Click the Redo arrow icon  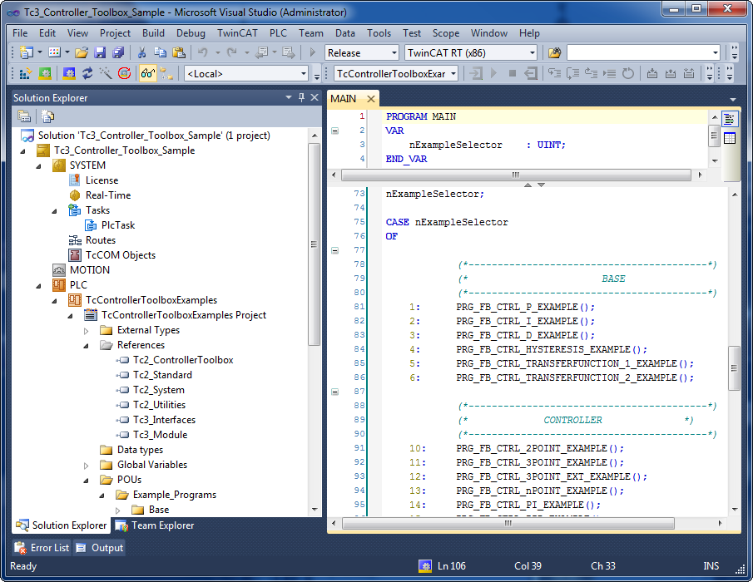click(232, 52)
